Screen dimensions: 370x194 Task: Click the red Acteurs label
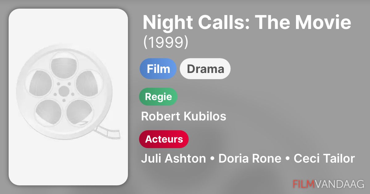(164, 139)
